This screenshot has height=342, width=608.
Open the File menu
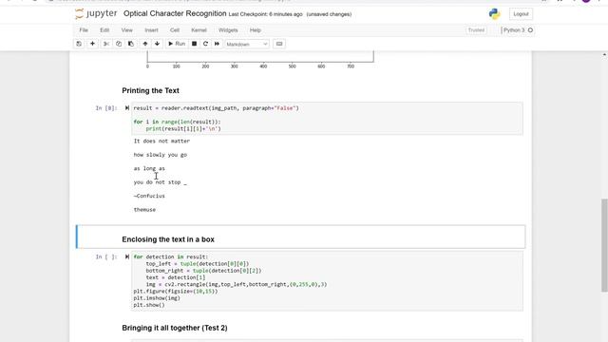[84, 30]
